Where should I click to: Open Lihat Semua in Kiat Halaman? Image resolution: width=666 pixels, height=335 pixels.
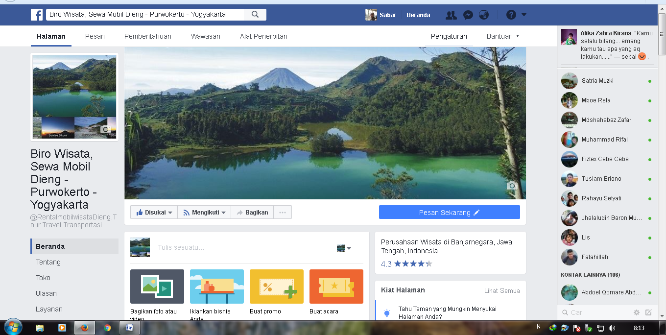point(502,290)
